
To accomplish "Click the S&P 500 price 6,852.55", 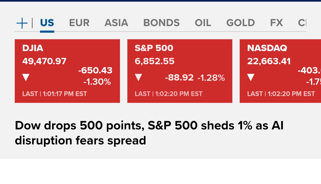I will tap(154, 61).
